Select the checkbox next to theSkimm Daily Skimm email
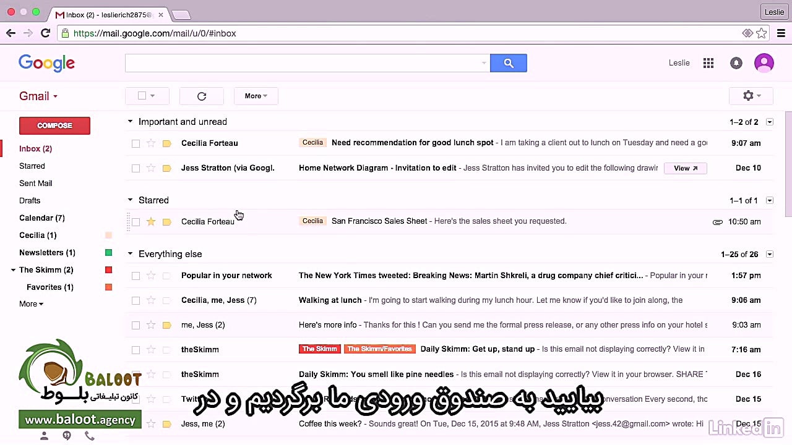 (136, 349)
